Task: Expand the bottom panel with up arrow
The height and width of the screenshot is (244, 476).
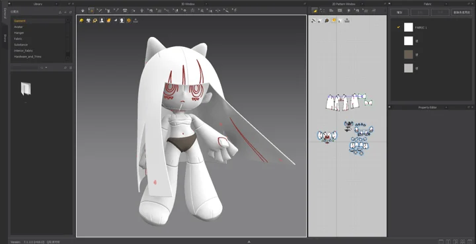Action: click(x=249, y=242)
